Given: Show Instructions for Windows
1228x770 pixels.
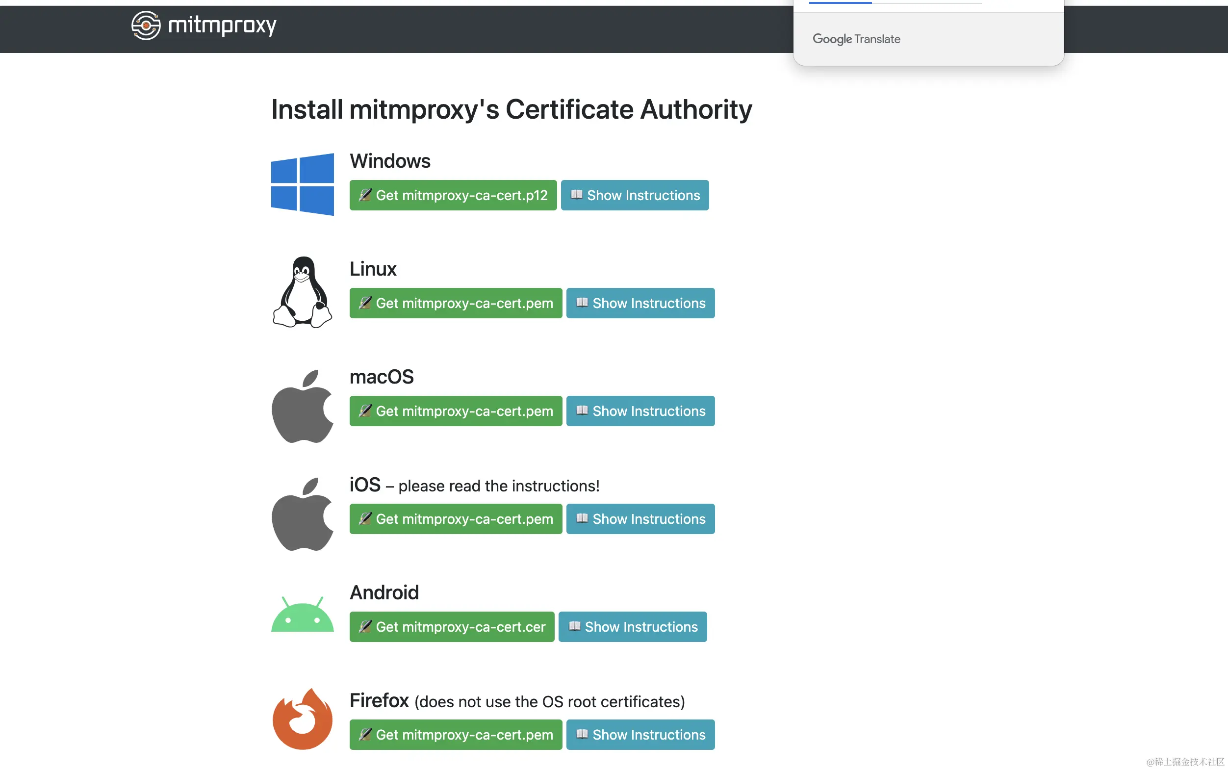Looking at the screenshot, I should point(635,195).
